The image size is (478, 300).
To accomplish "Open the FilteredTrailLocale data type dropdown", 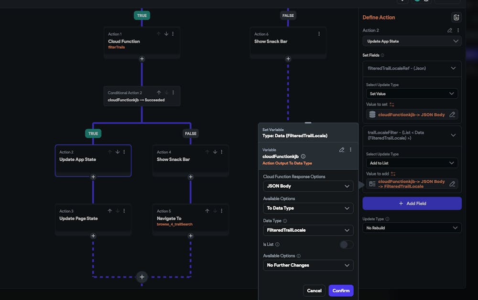I will tap(308, 230).
